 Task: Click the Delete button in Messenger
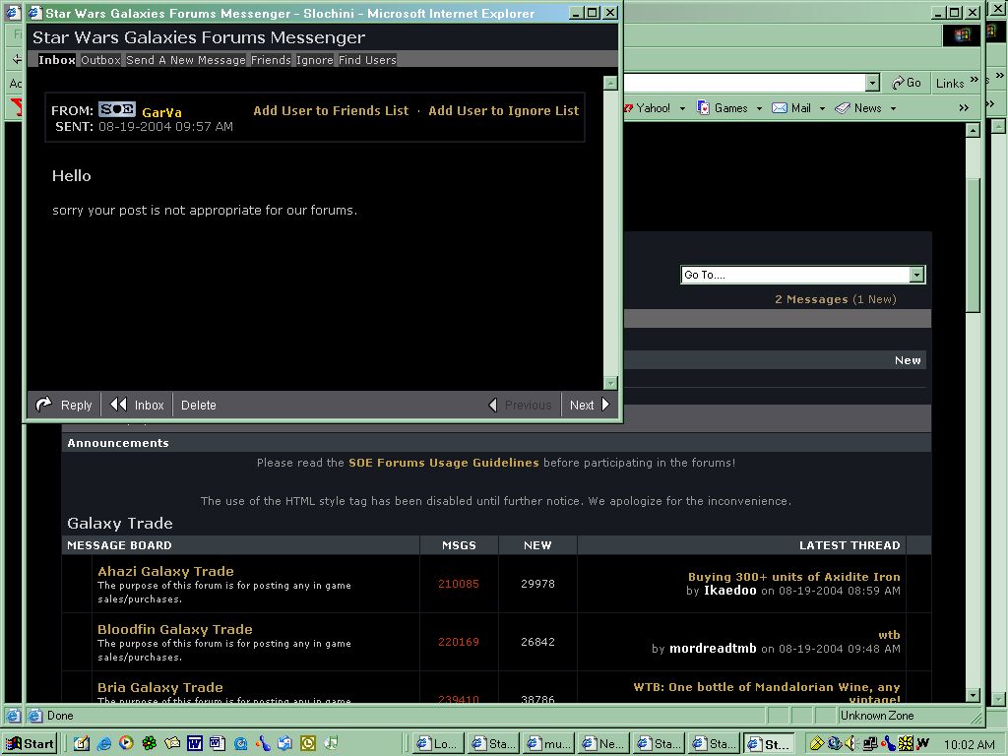198,405
